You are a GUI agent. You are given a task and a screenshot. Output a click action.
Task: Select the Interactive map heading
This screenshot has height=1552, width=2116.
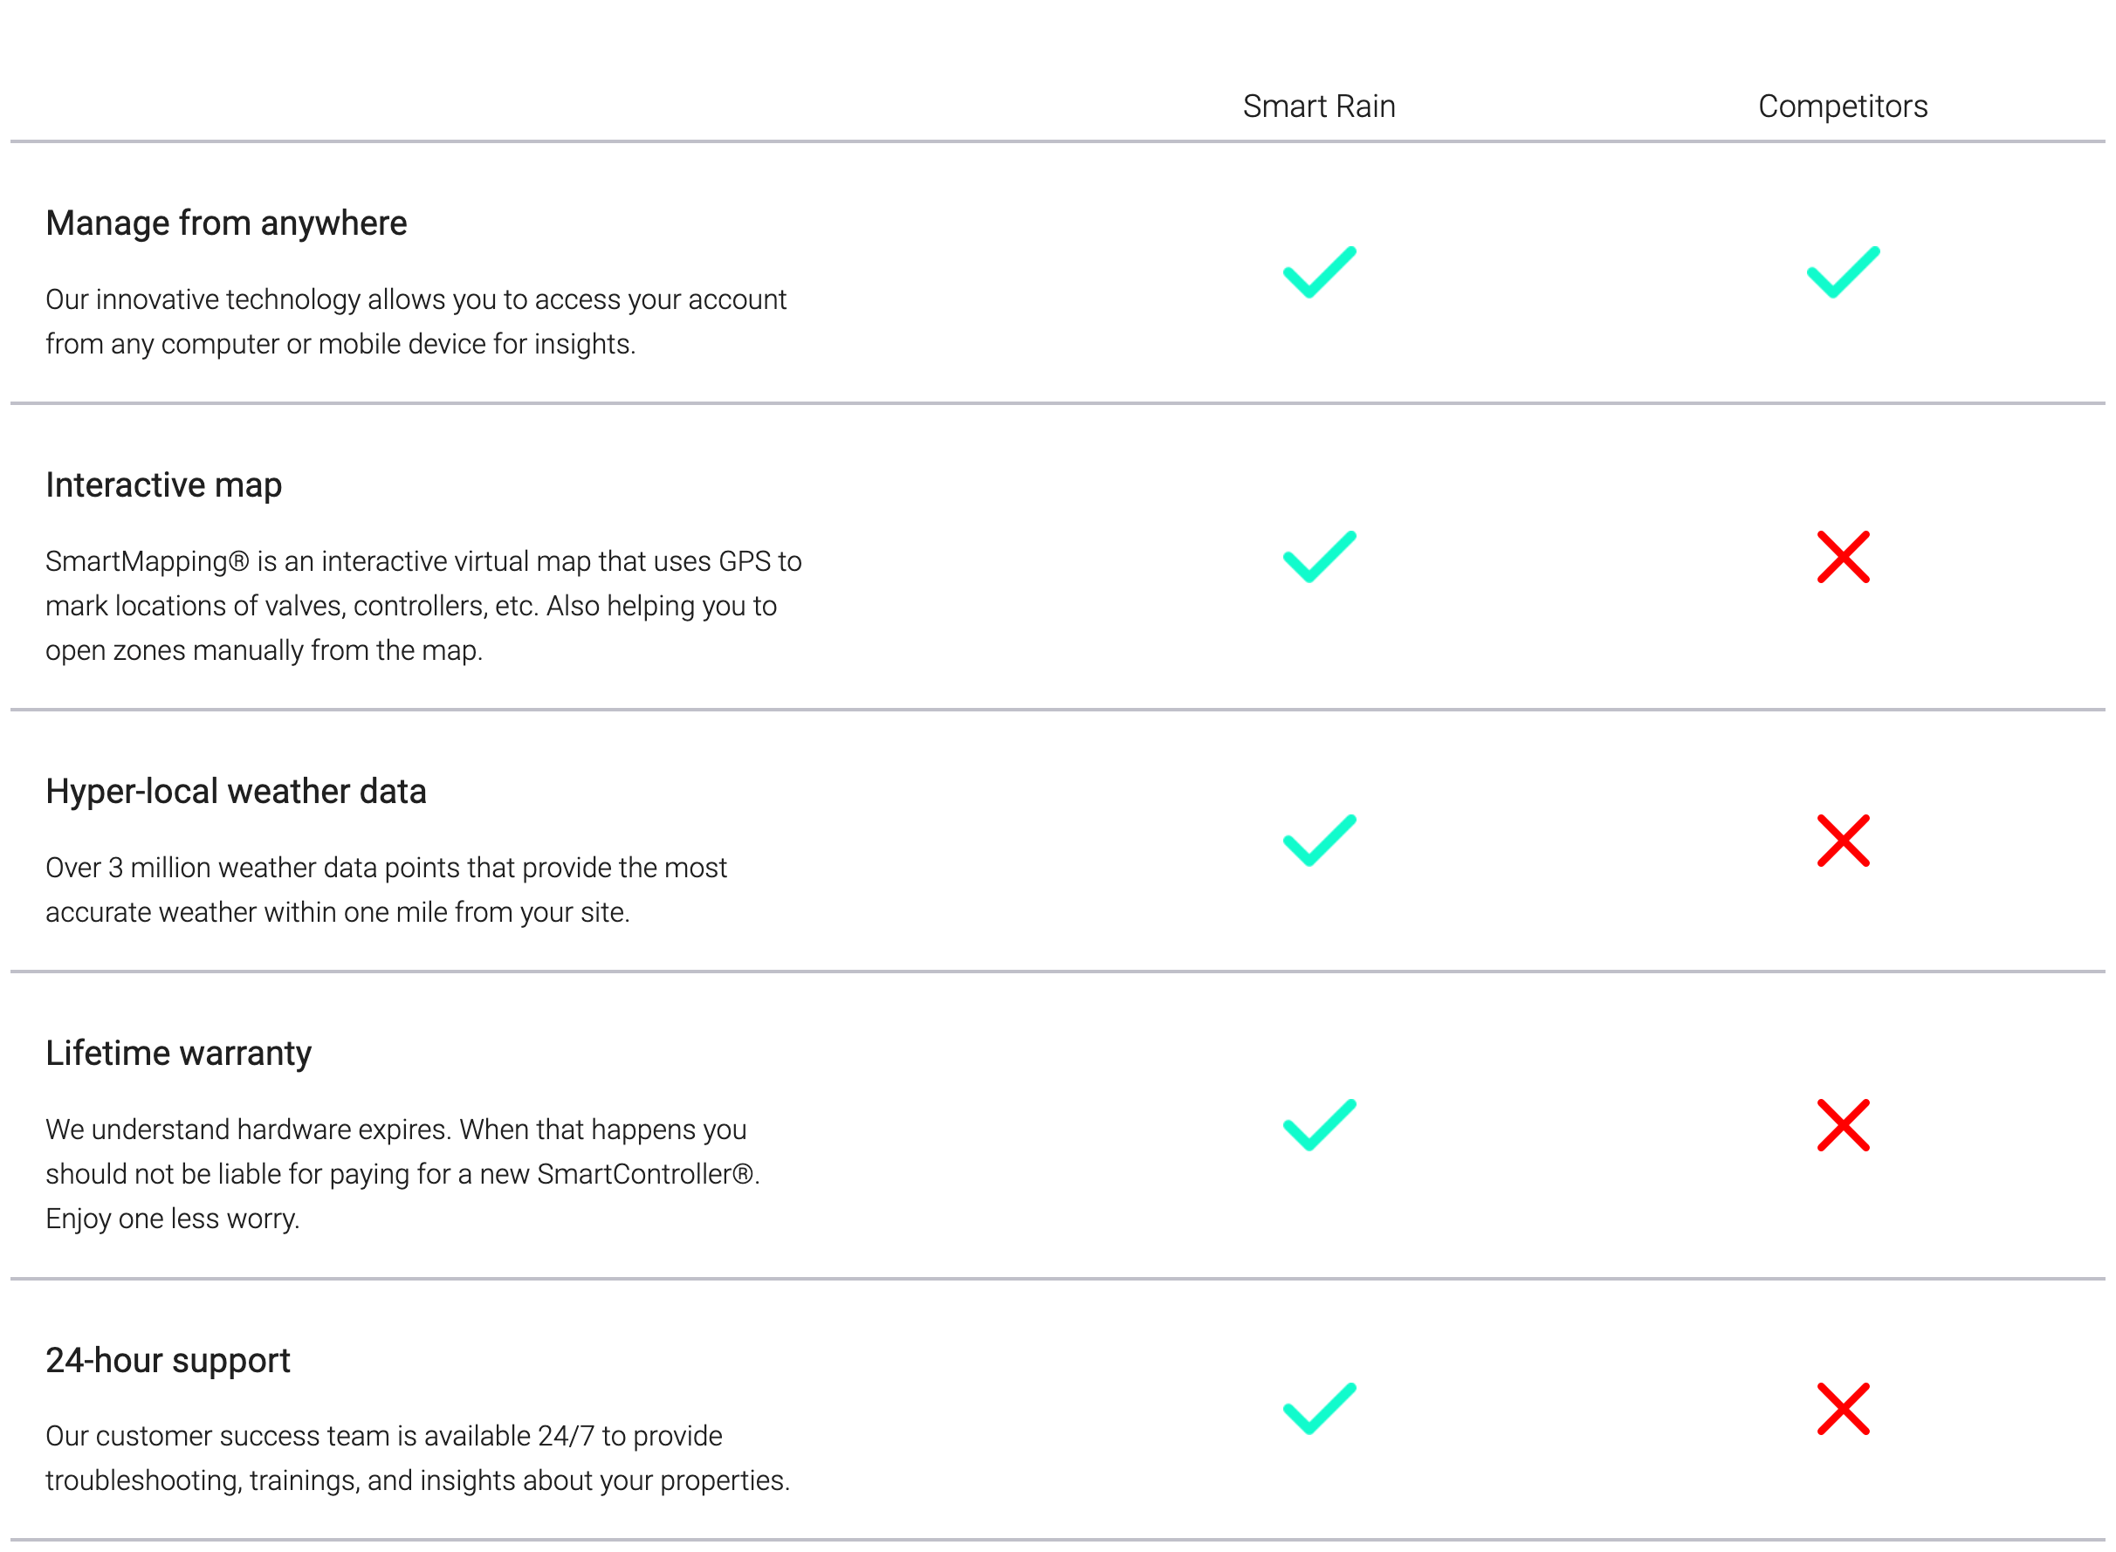(163, 485)
